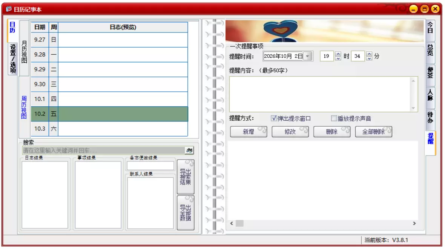Image resolution: width=445 pixels, height=249 pixels.
Task: Click the reminder list scroll right arrow
Action: 414,223
